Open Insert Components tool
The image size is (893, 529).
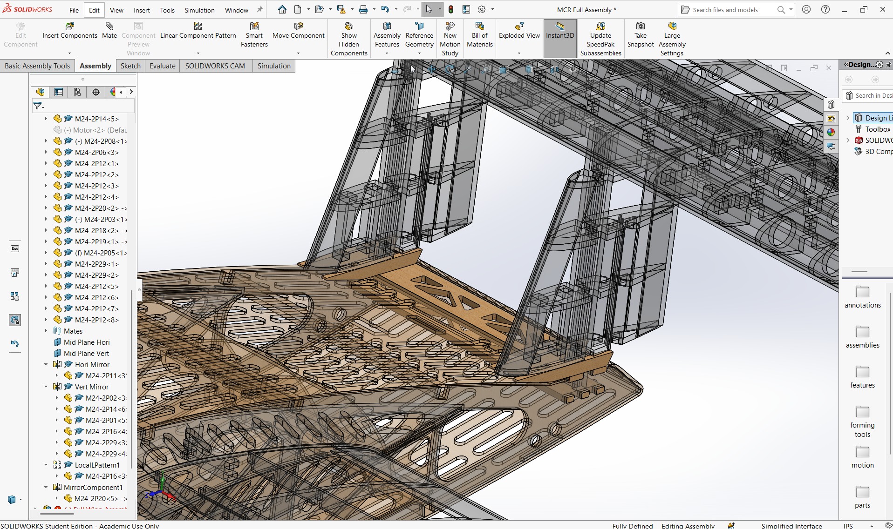pyautogui.click(x=69, y=31)
